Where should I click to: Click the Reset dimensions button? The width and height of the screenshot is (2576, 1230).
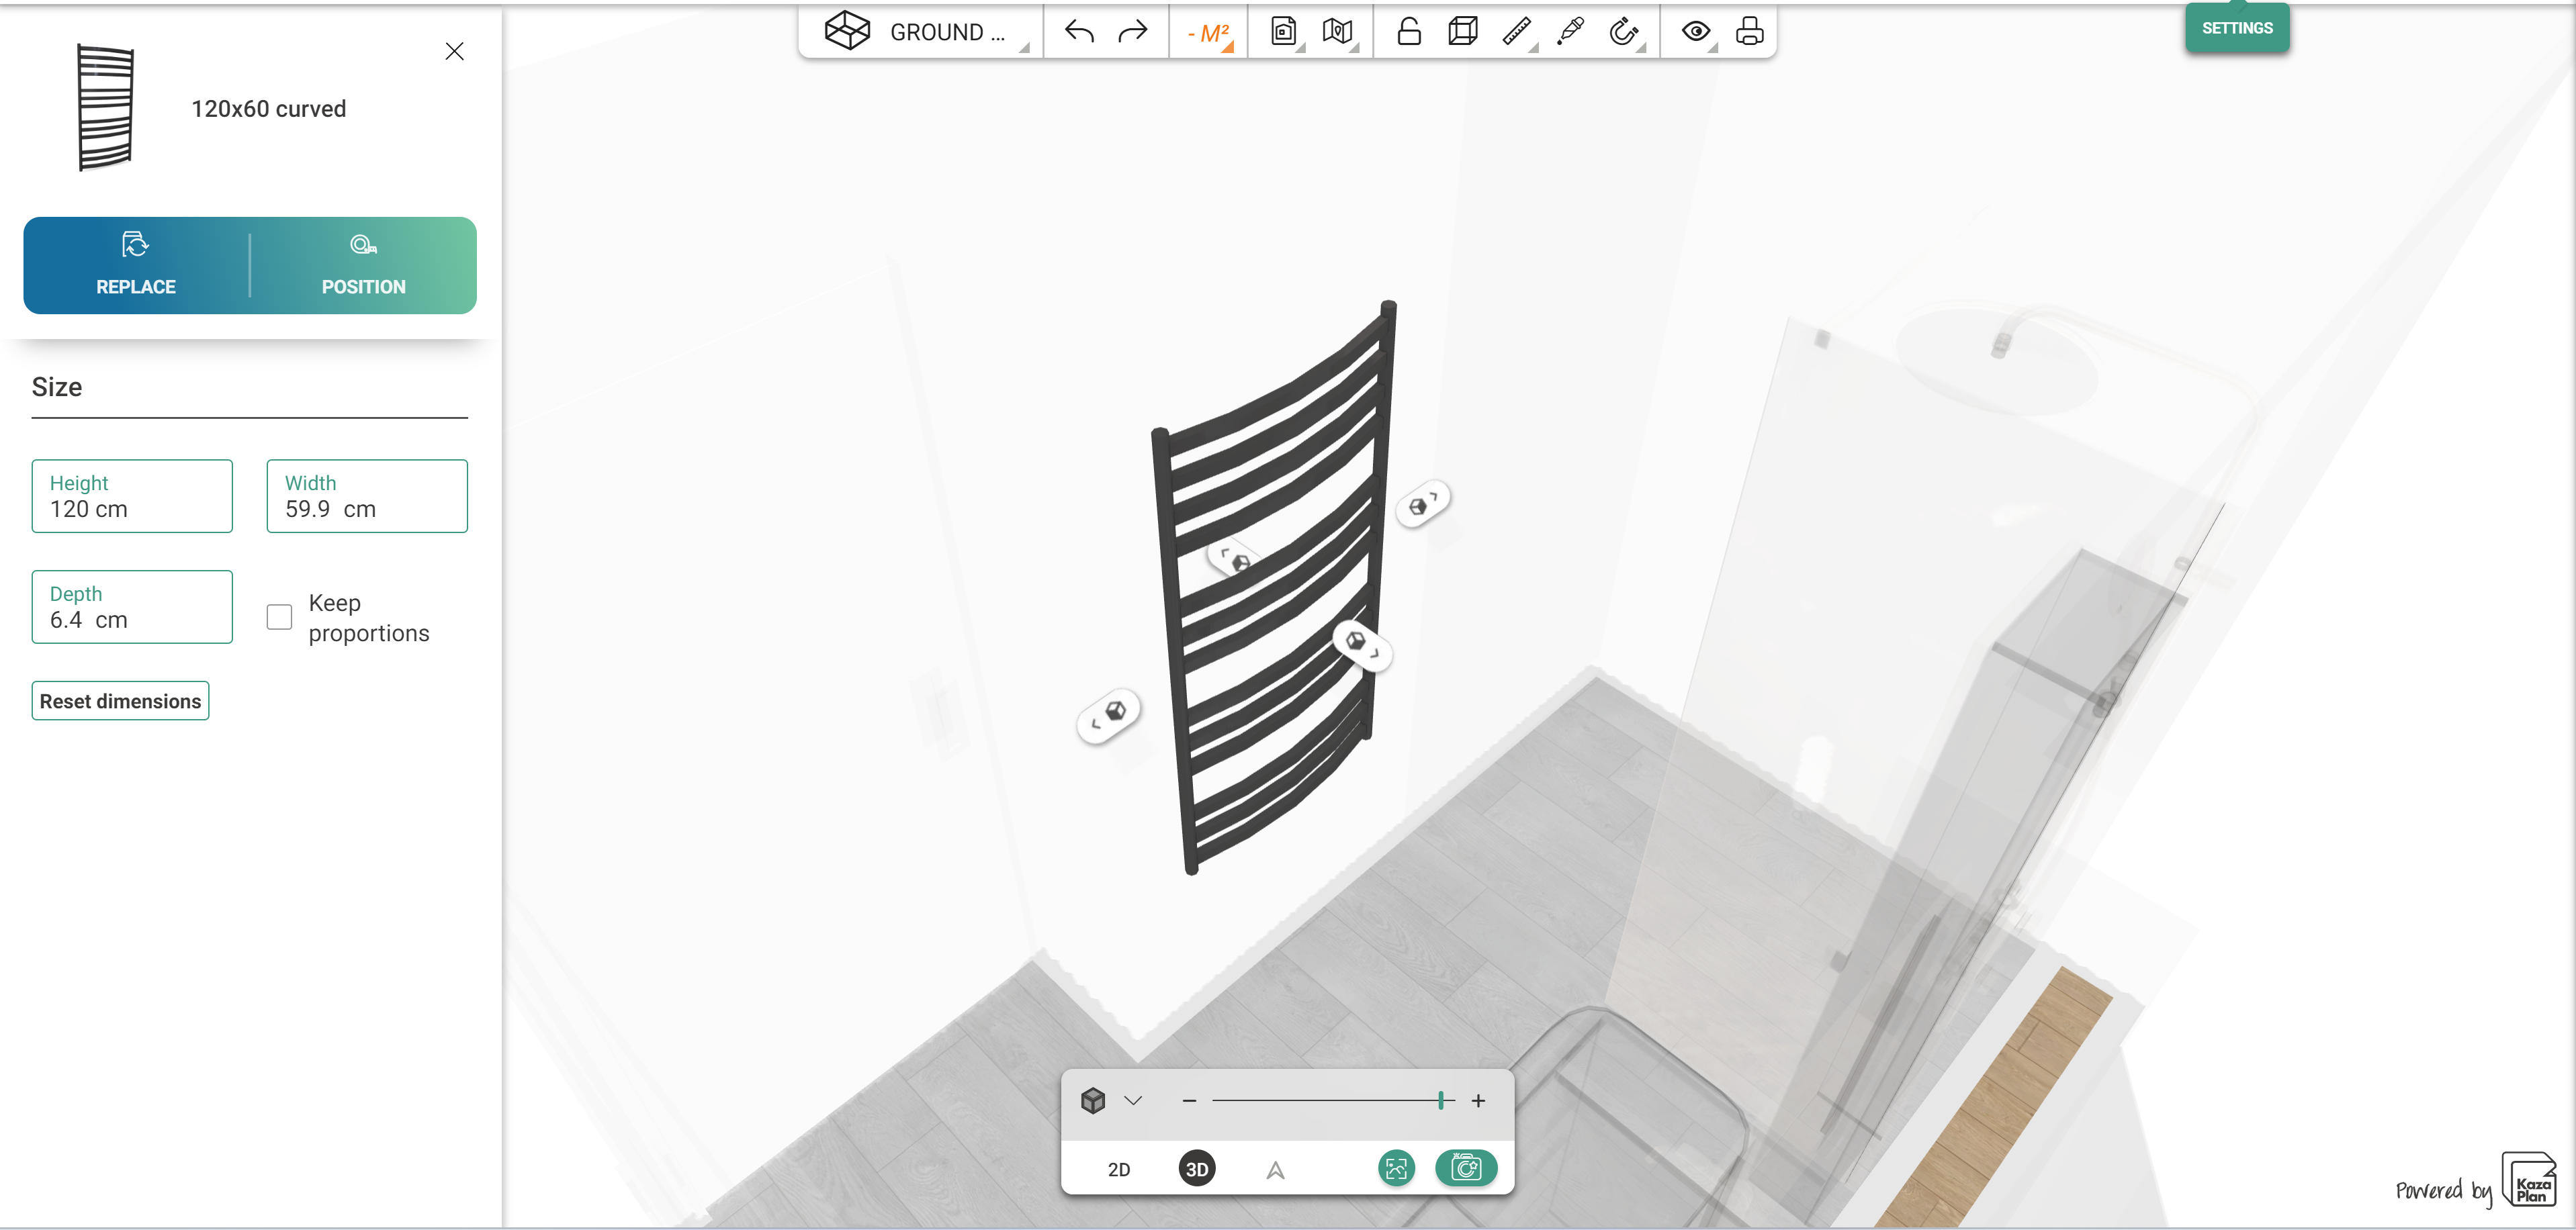120,702
